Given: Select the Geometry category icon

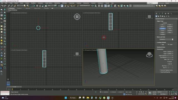Looking at the screenshot, I should pyautogui.click(x=156, y=16).
